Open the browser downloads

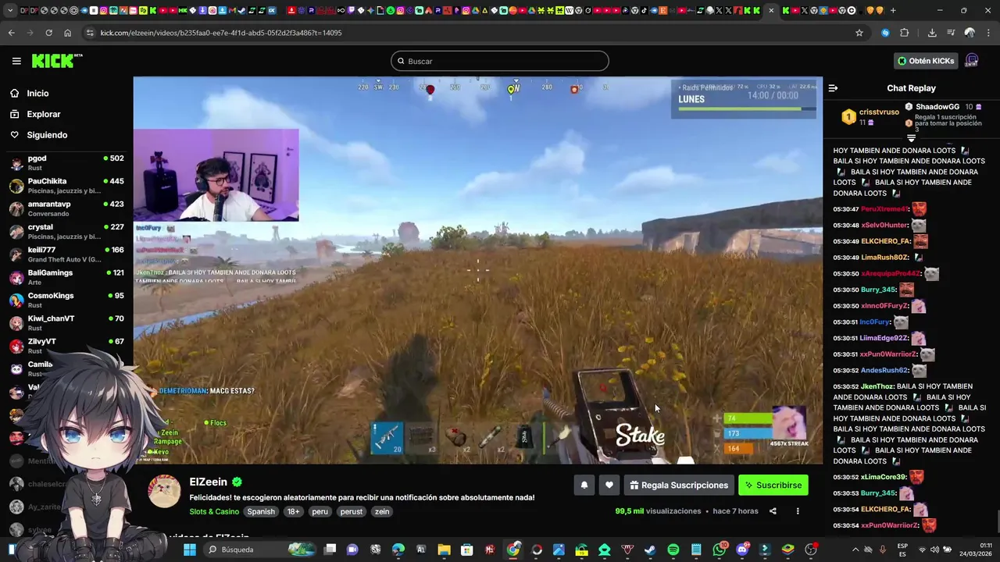pos(932,33)
